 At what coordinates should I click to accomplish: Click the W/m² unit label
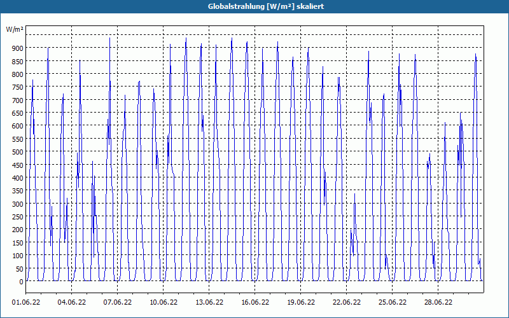(15, 29)
